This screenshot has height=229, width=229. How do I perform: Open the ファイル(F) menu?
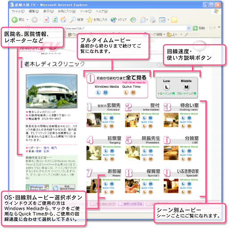point(18,11)
